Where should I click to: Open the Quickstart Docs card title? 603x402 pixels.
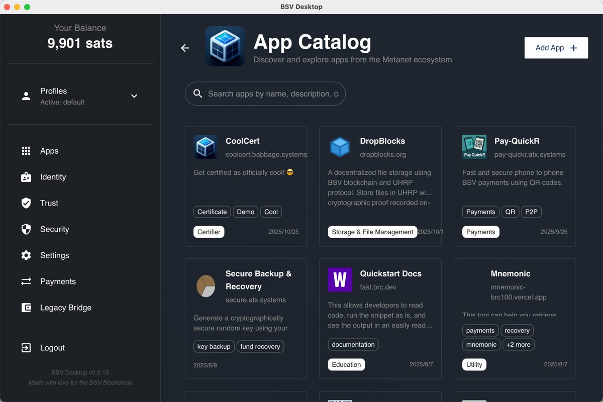pyautogui.click(x=391, y=274)
